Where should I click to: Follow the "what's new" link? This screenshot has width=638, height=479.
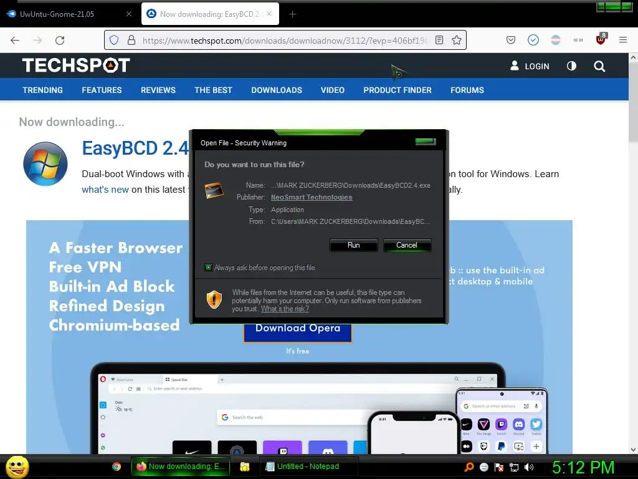(105, 190)
